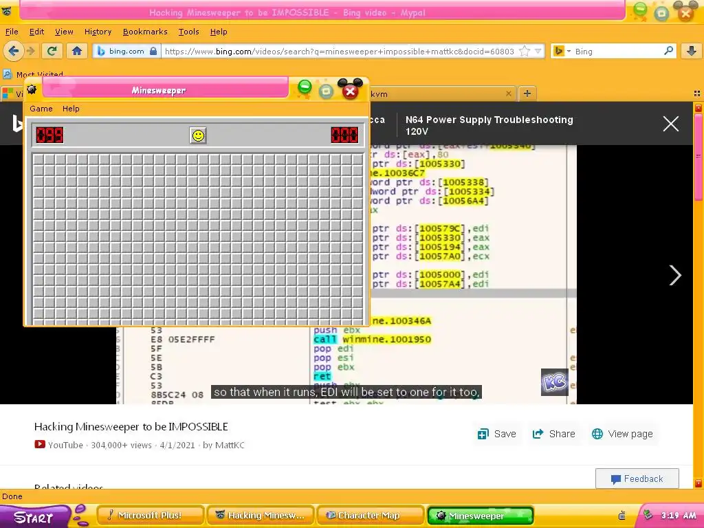
Task: Open the Minesweeper Help menu
Action: coord(71,109)
